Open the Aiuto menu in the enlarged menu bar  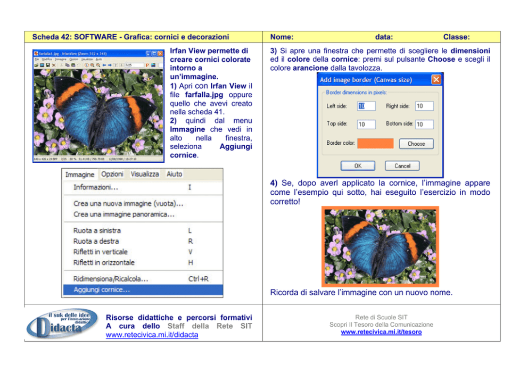coord(174,174)
